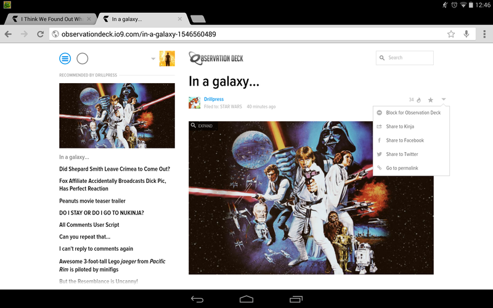This screenshot has width=493, height=308.
Task: Open 'But the Resemblance is Uncanny!' article
Action: pyautogui.click(x=99, y=282)
